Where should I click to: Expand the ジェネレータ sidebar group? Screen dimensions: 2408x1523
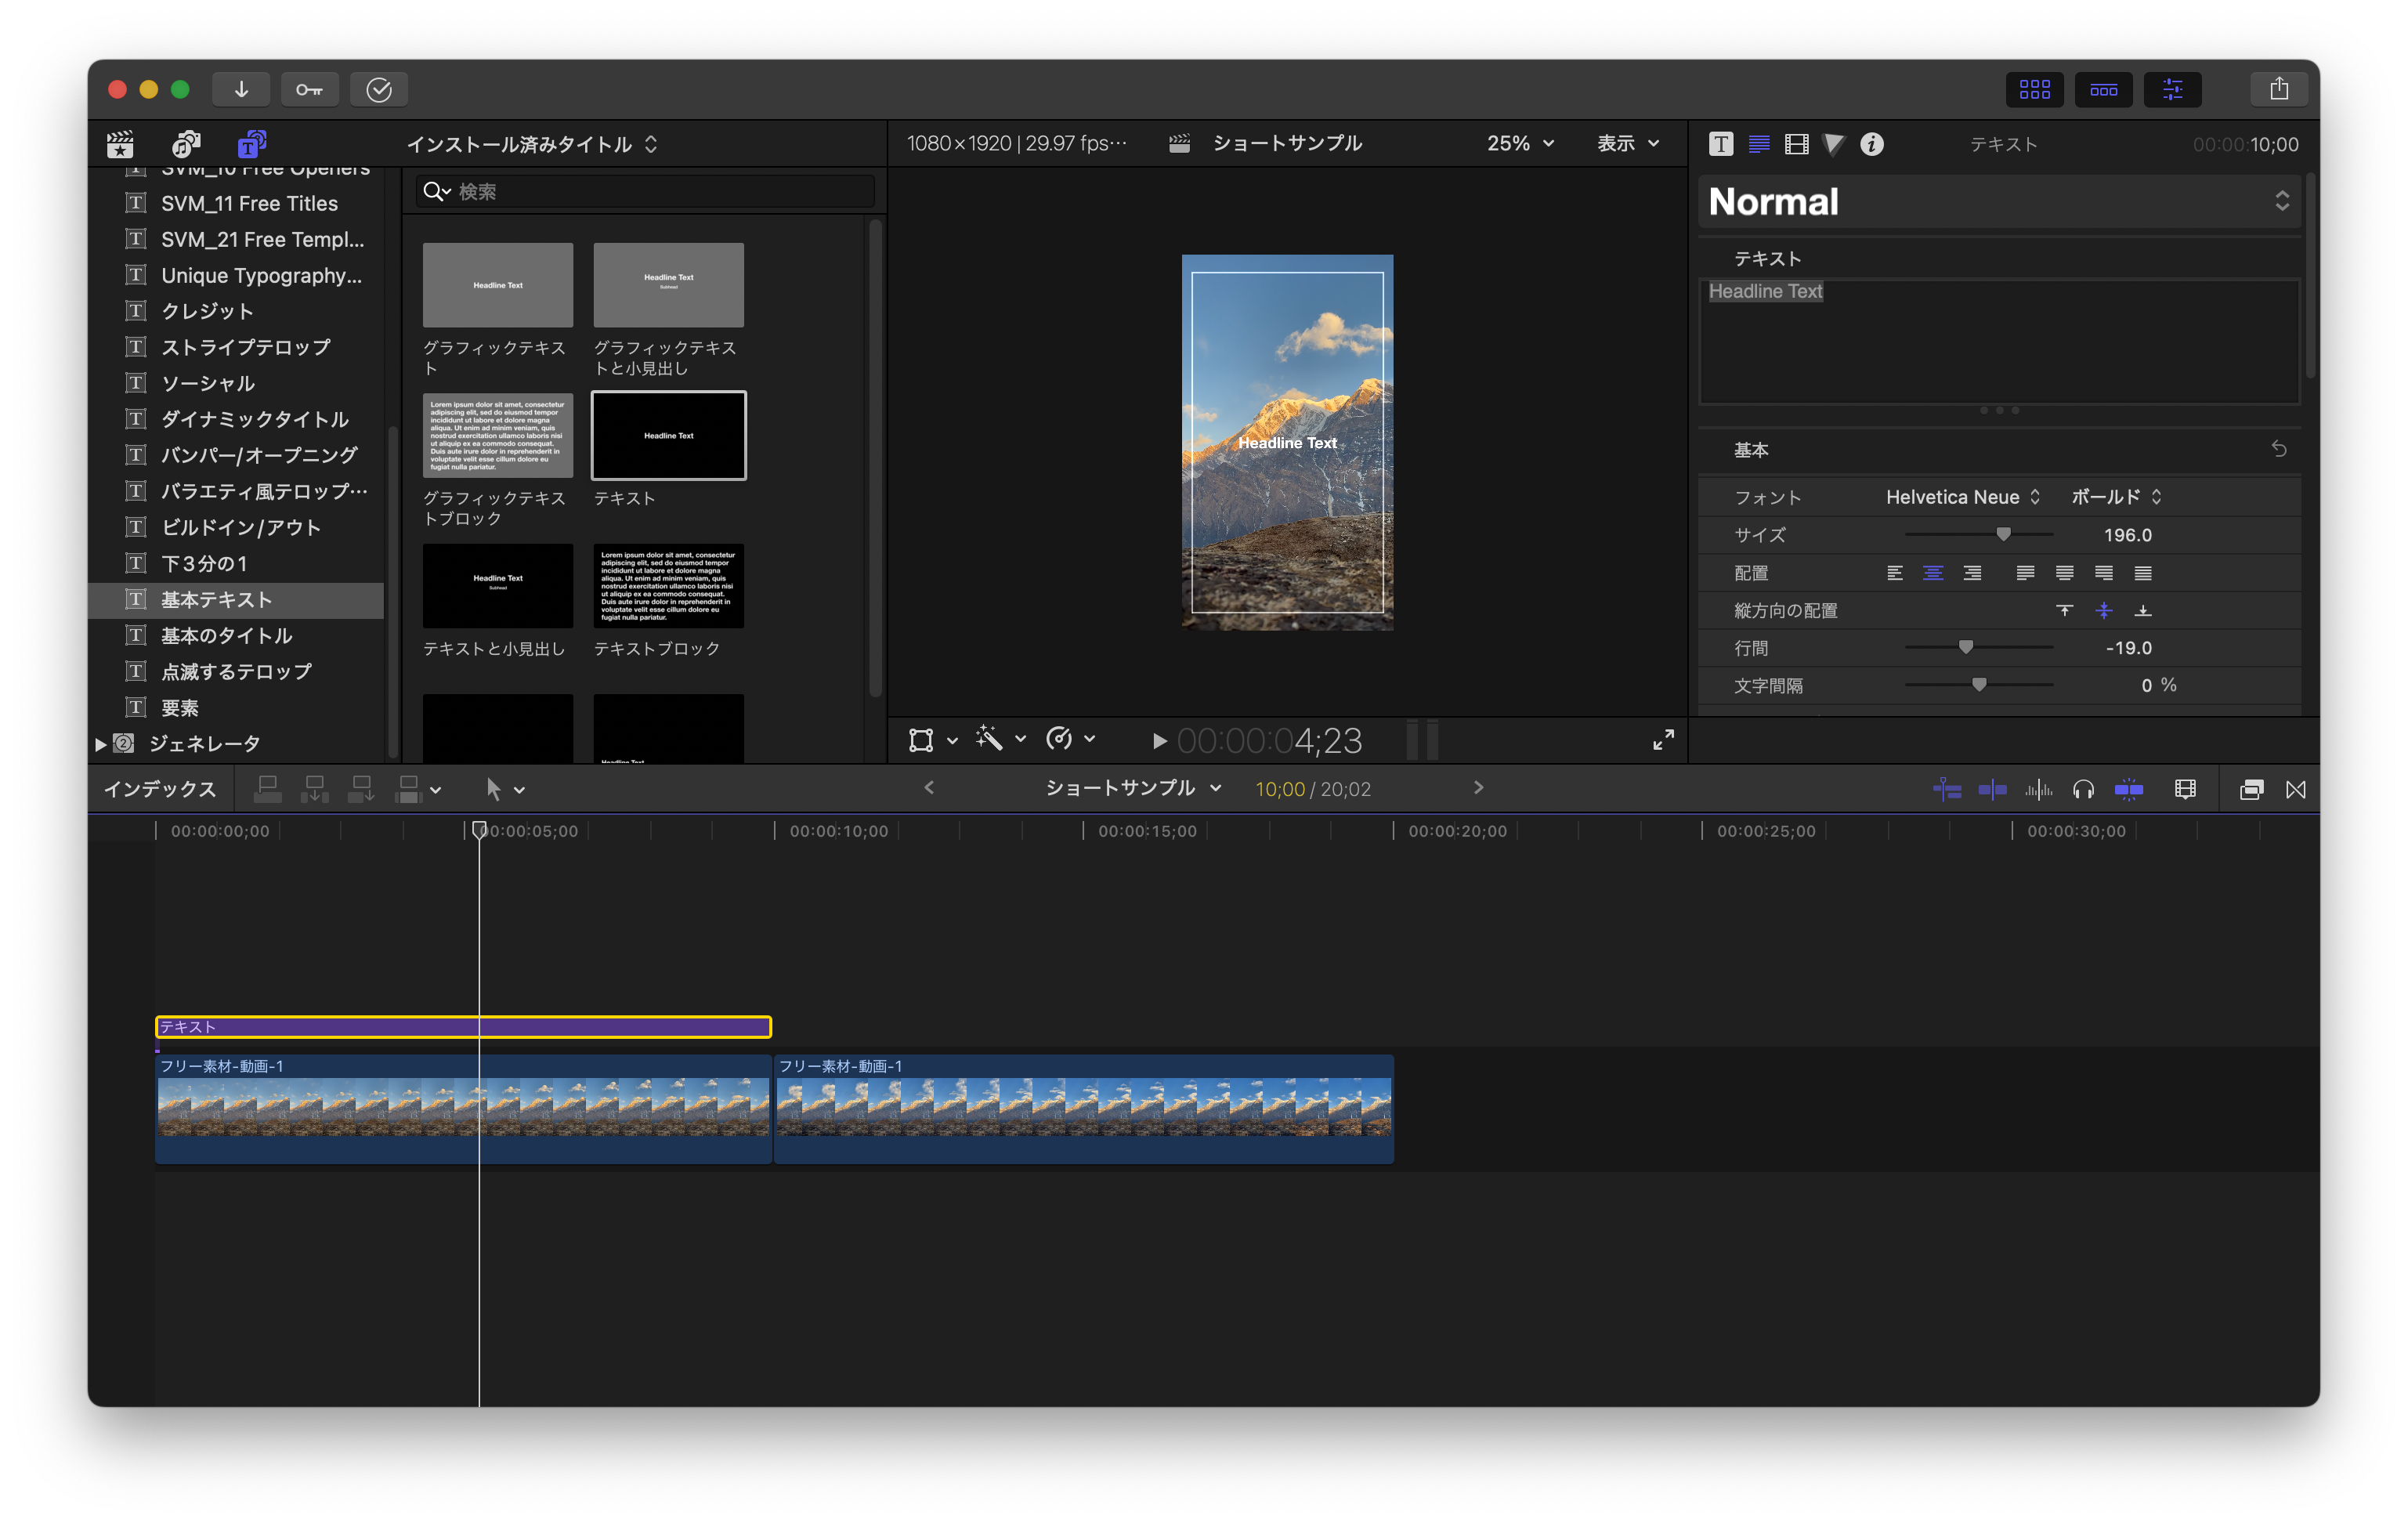point(100,744)
